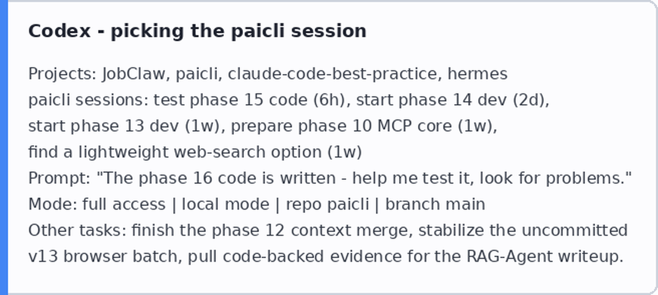658x295 pixels.
Task: Click the "Other tasks:" label
Action: pyautogui.click(x=78, y=230)
